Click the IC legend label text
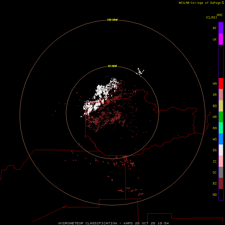Screen dimensions: 225x225 [215, 161]
